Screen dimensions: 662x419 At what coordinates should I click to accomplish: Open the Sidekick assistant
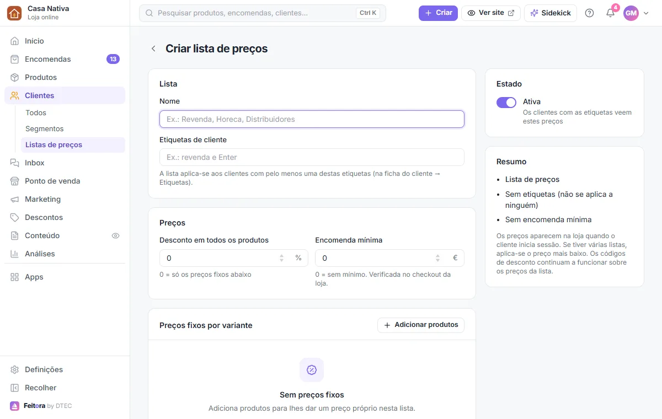[551, 13]
